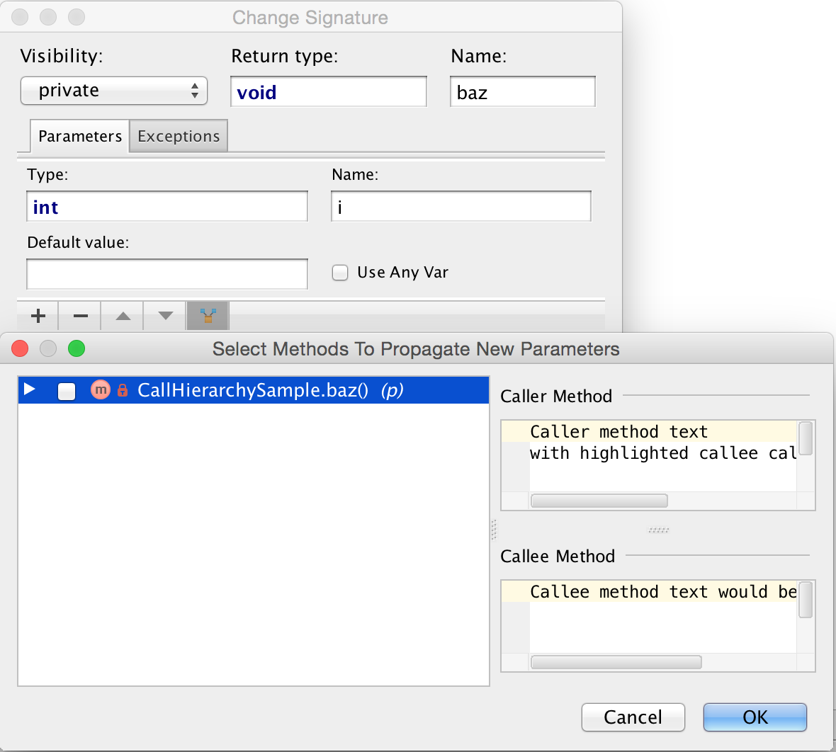
Task: Click the add parameter plus icon
Action: (x=38, y=316)
